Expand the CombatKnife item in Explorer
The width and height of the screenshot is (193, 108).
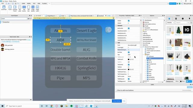pos(145,64)
